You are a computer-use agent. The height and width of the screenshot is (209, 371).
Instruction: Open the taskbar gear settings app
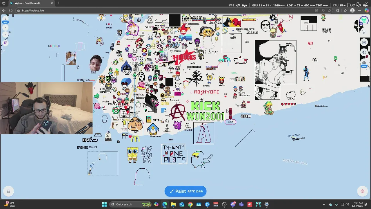click(x=267, y=204)
